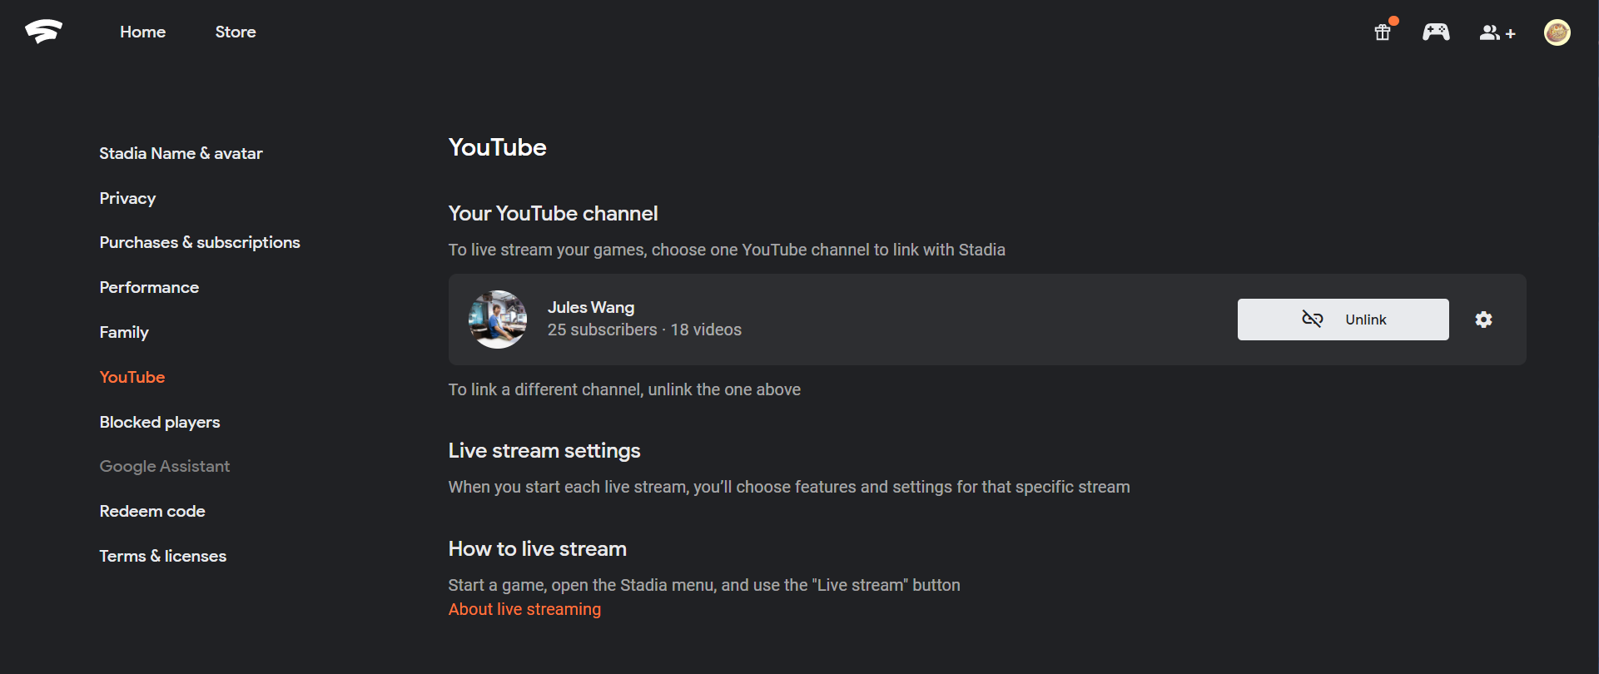Click the Jules Wang channel avatar
The image size is (1599, 674).
[498, 320]
